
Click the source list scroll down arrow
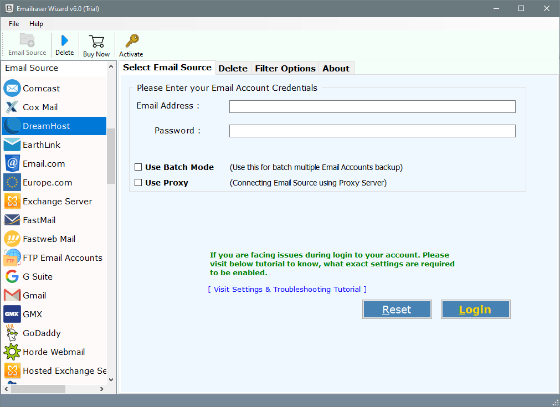(111, 379)
